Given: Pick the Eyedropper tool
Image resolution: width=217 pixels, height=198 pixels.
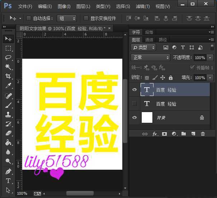Looking at the screenshot, I should [8, 86].
